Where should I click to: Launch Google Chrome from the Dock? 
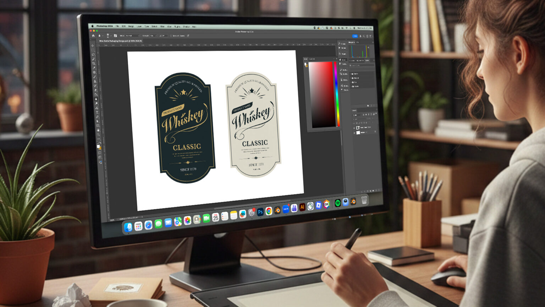(x=269, y=211)
